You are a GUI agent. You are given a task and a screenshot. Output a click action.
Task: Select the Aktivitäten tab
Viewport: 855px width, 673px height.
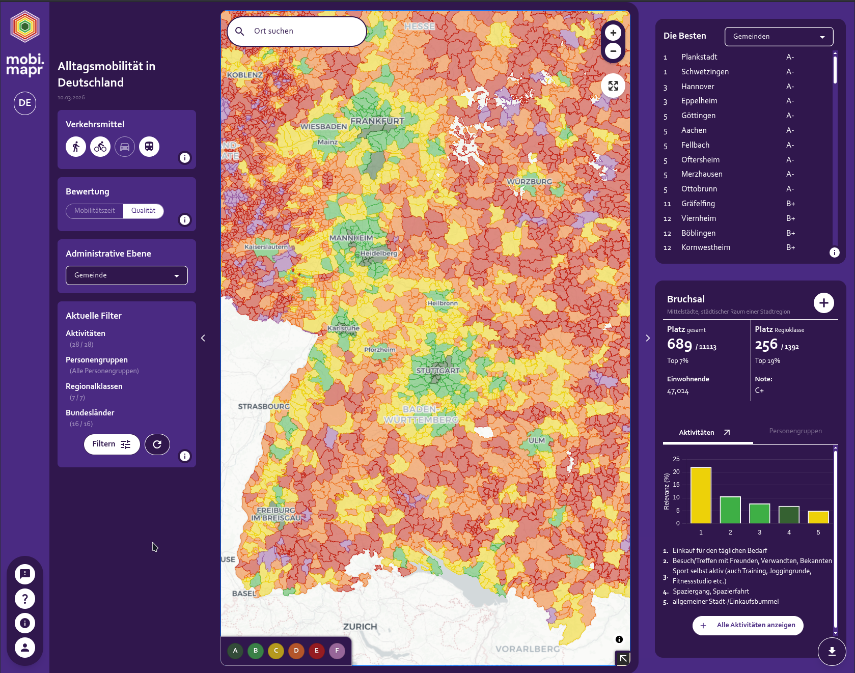pos(697,433)
